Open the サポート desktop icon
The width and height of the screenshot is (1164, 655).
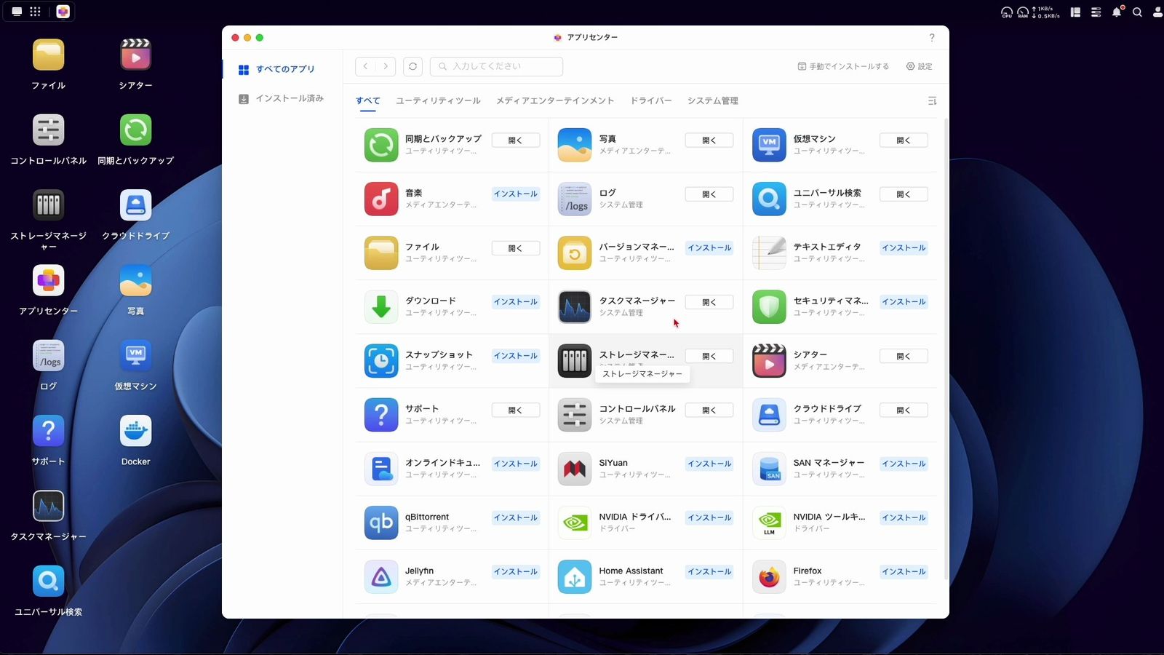[48, 431]
